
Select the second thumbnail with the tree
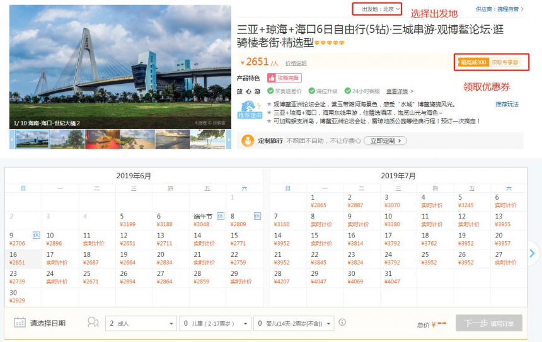pyautogui.click(x=67, y=139)
